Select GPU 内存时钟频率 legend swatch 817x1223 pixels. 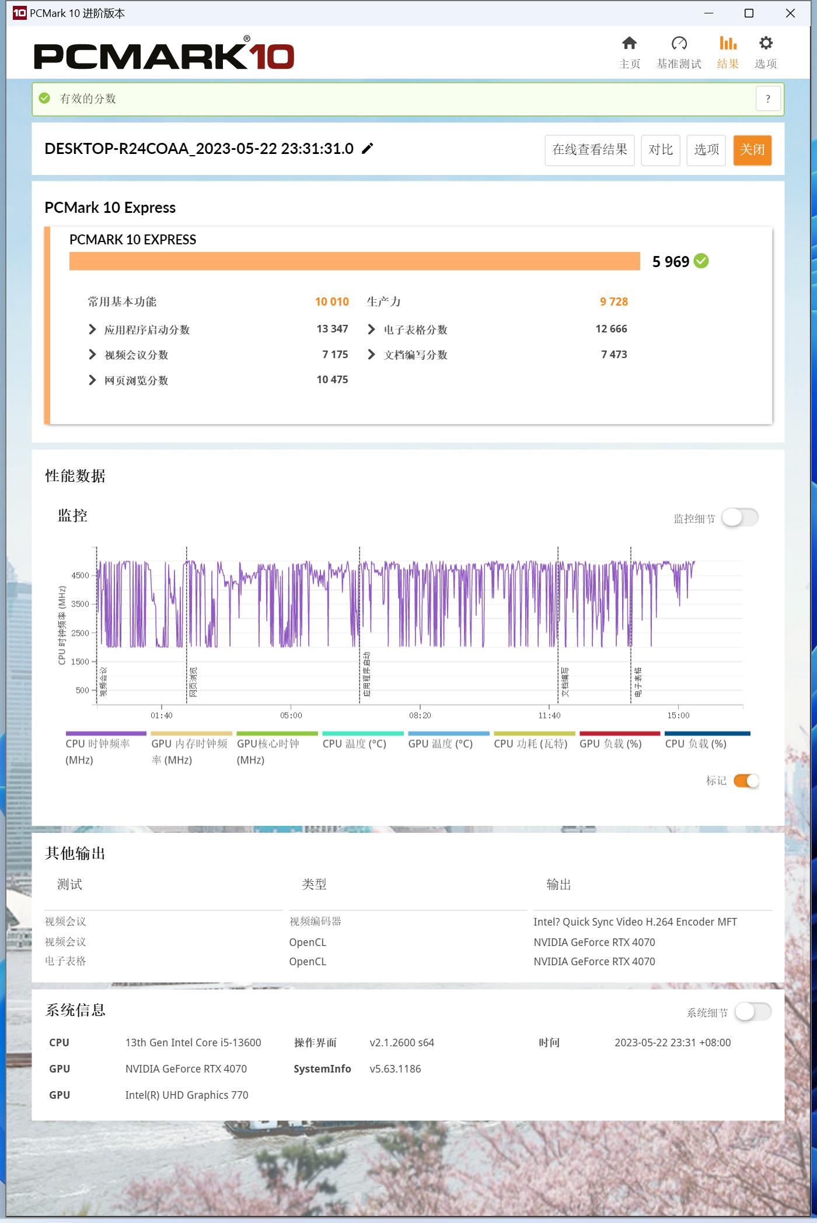191,734
